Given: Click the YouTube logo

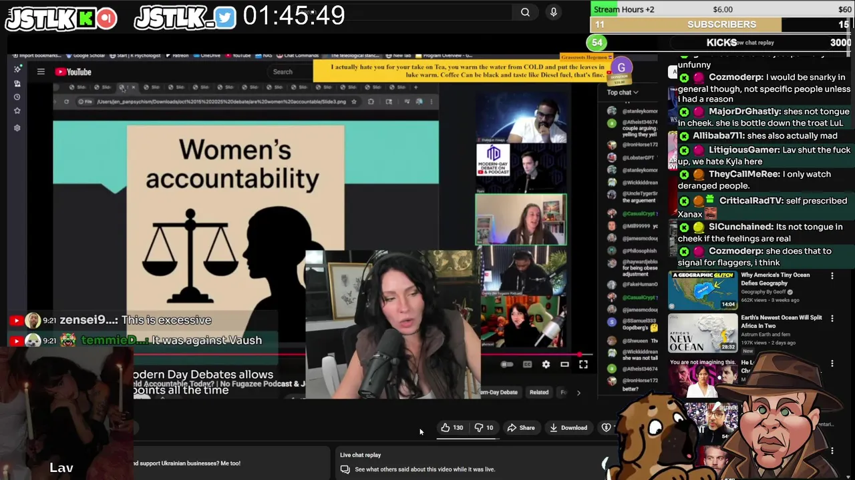Looking at the screenshot, I should click(x=73, y=72).
